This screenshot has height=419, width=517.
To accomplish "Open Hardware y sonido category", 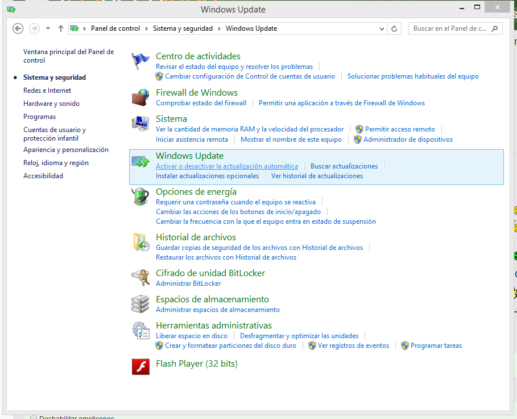I will click(x=51, y=104).
